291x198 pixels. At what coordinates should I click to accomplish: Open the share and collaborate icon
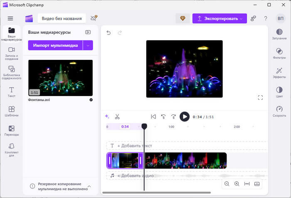(253, 18)
